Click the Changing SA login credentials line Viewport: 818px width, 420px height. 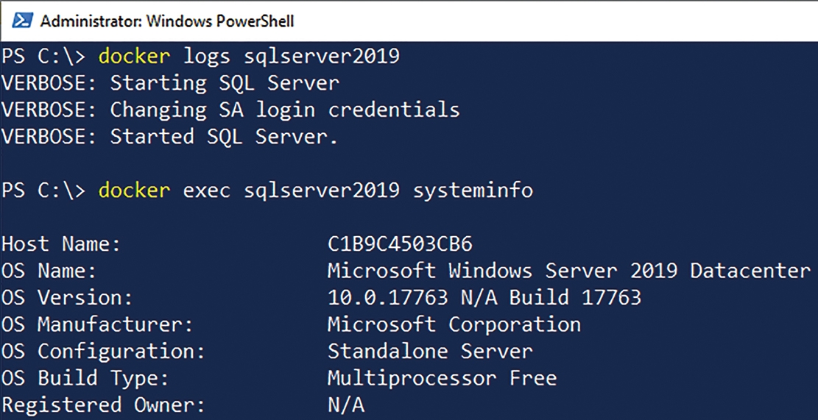coord(230,110)
